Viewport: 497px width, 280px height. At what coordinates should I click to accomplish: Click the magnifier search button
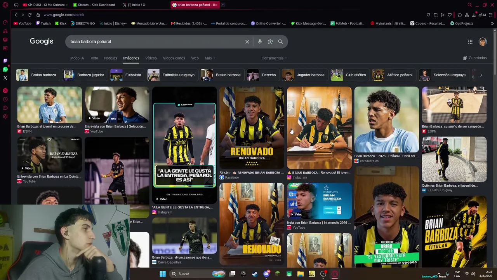tap(280, 42)
